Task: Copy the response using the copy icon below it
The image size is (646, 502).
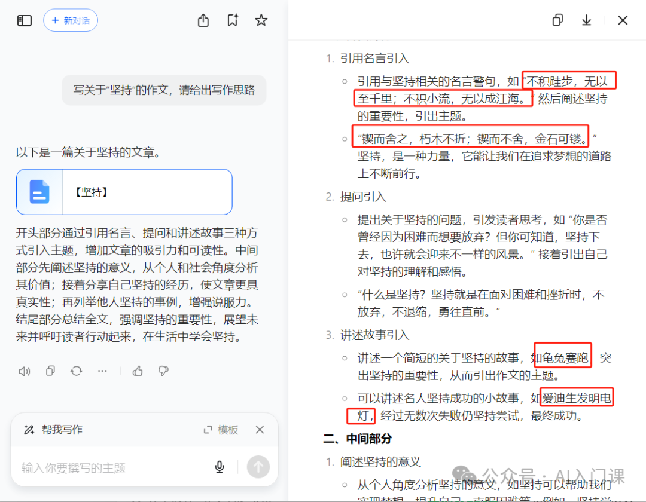Action: pyautogui.click(x=50, y=371)
